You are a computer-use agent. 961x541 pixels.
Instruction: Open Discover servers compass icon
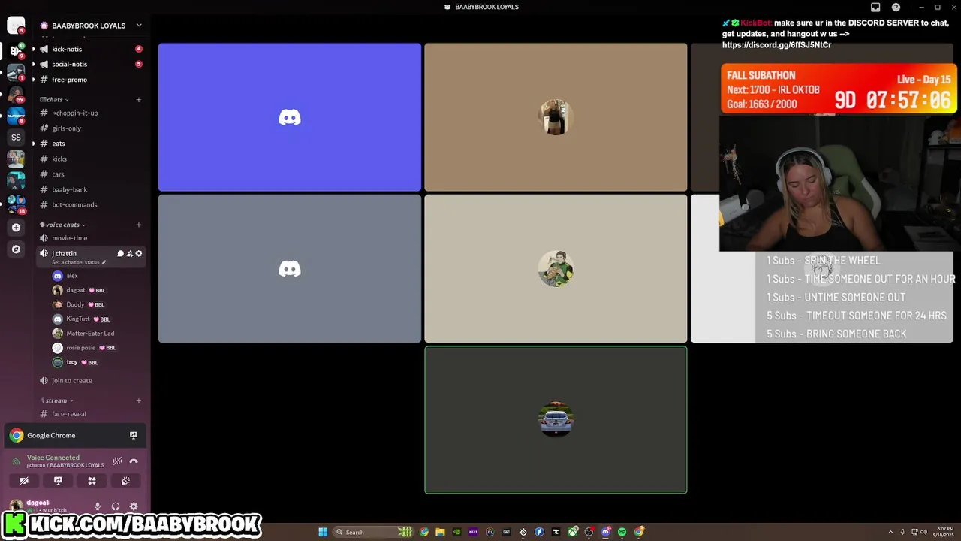click(x=16, y=249)
